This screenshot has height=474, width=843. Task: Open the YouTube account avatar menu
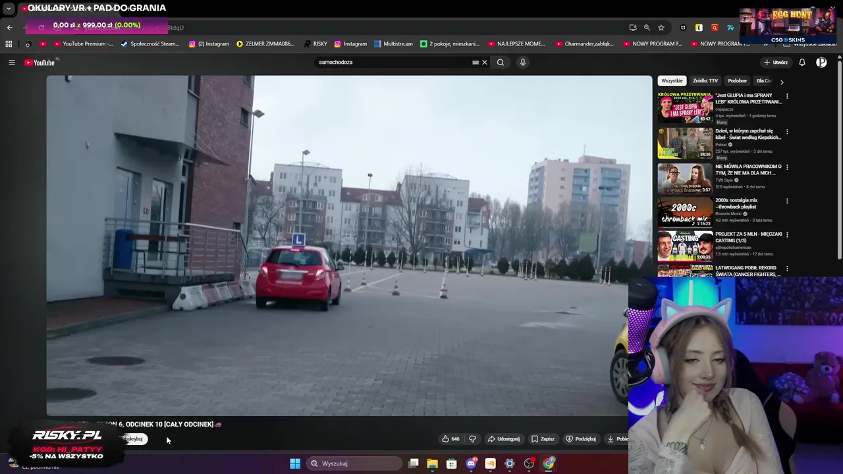click(821, 63)
